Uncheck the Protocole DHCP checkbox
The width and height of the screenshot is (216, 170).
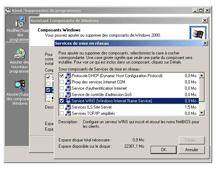tap(62, 76)
